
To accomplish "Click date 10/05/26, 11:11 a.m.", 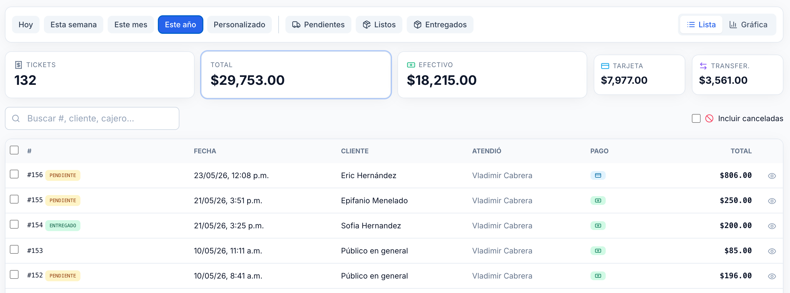I will (x=228, y=251).
